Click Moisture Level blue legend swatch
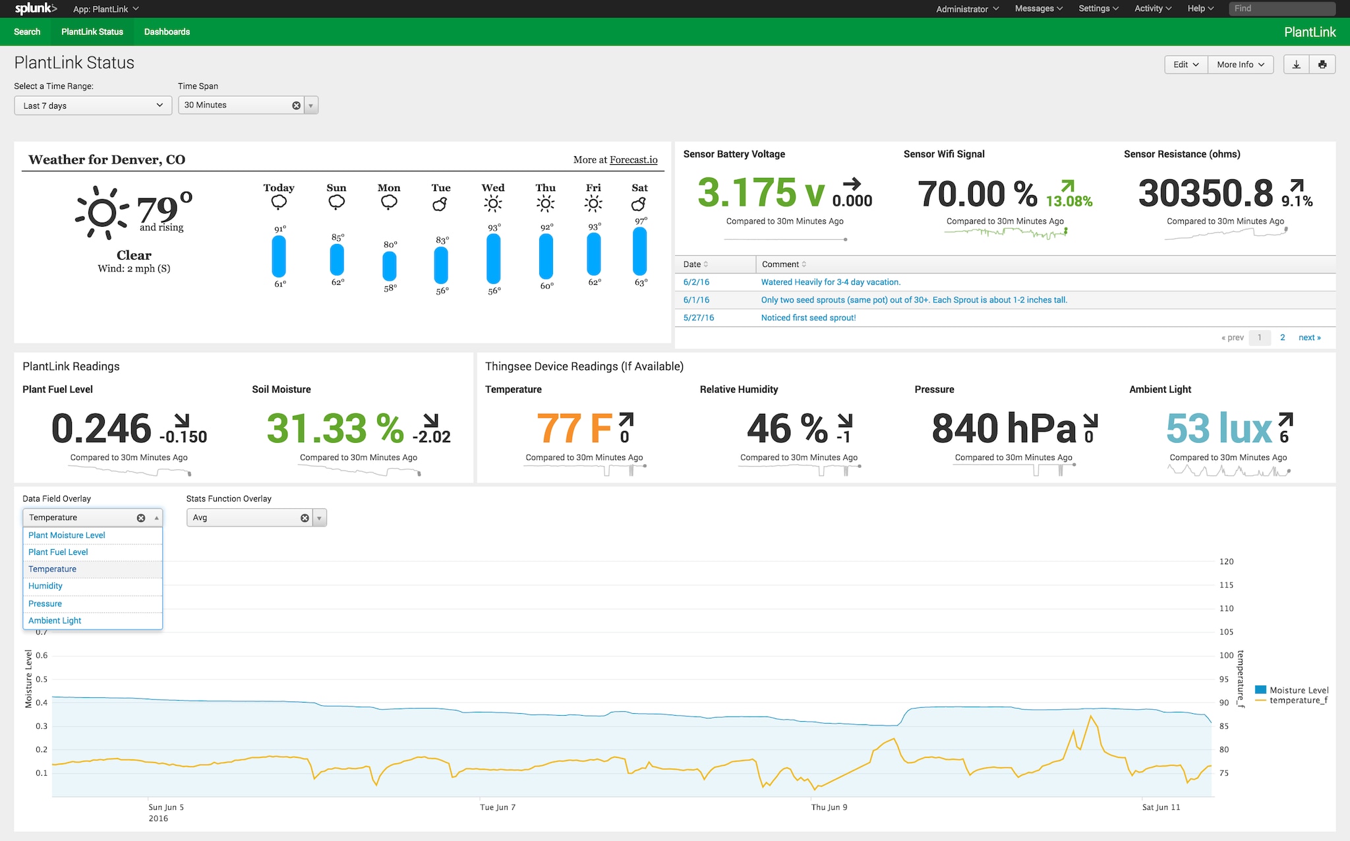The width and height of the screenshot is (1350, 841). (1260, 689)
